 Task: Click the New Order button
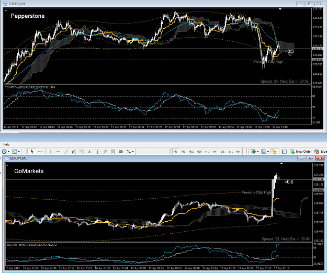(x=301, y=152)
